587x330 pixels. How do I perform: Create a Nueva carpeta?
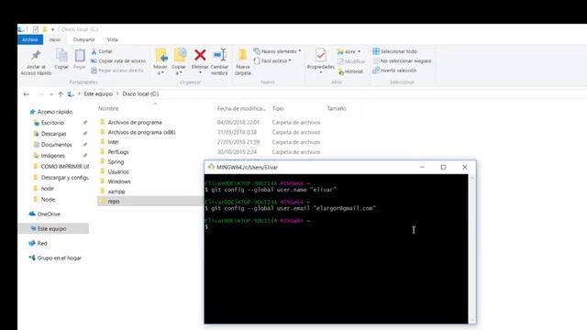tap(242, 62)
